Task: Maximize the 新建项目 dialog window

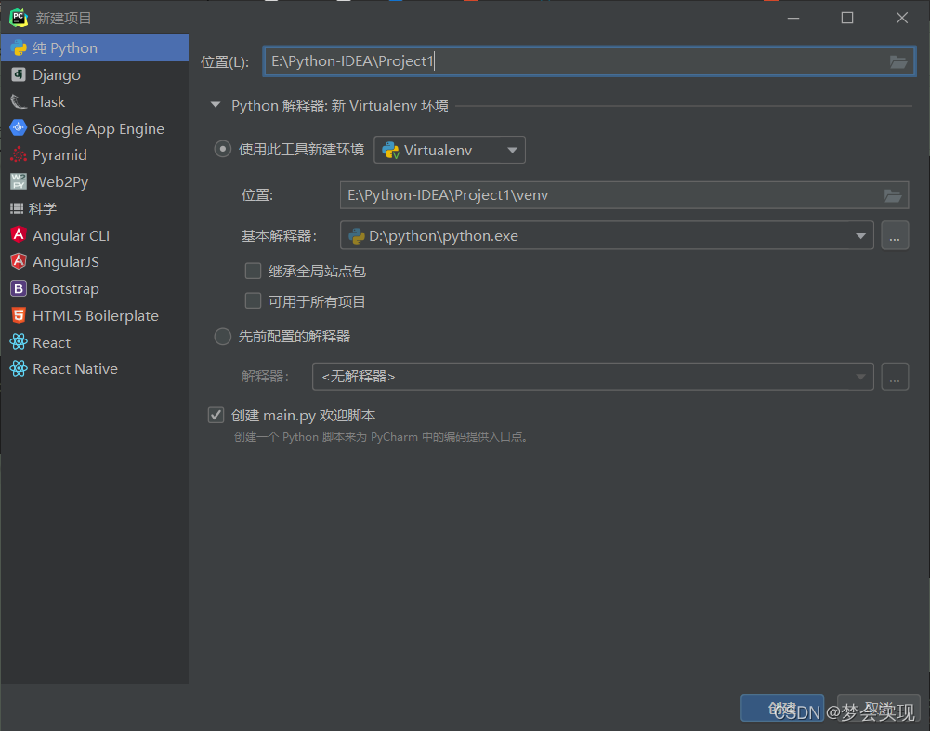Action: pos(847,18)
